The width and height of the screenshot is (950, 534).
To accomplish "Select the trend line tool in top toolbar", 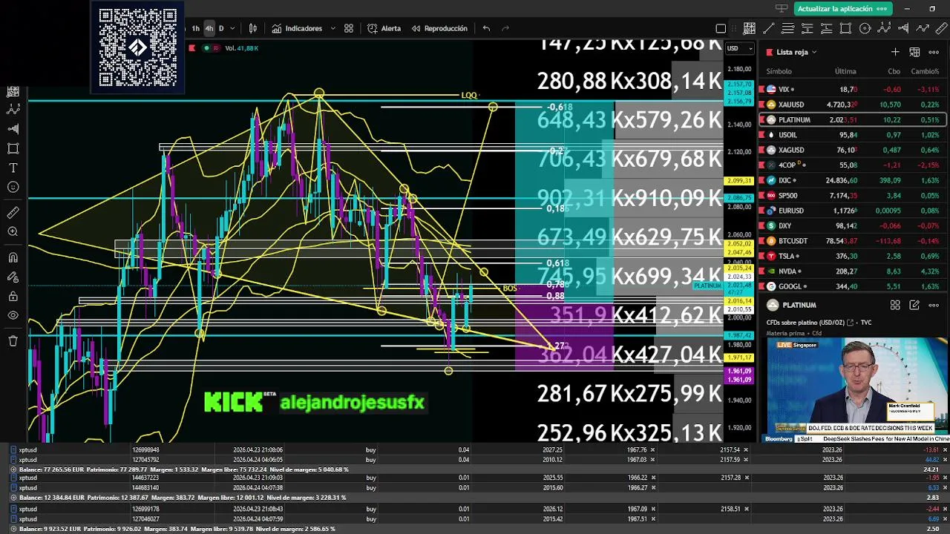I will pos(769,28).
